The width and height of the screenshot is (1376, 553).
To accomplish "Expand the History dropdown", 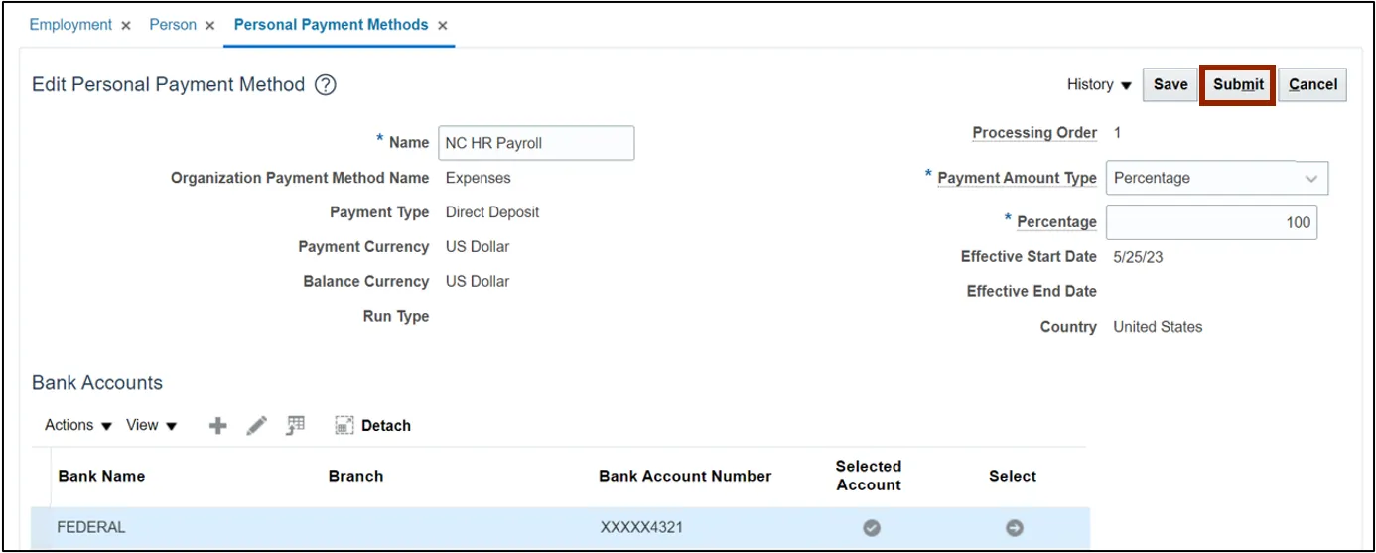I will click(x=1099, y=85).
